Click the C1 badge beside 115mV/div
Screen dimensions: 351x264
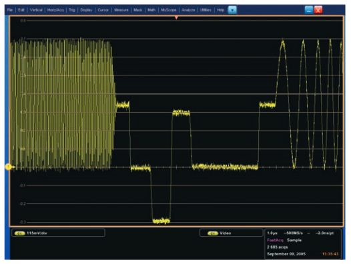tap(20, 233)
